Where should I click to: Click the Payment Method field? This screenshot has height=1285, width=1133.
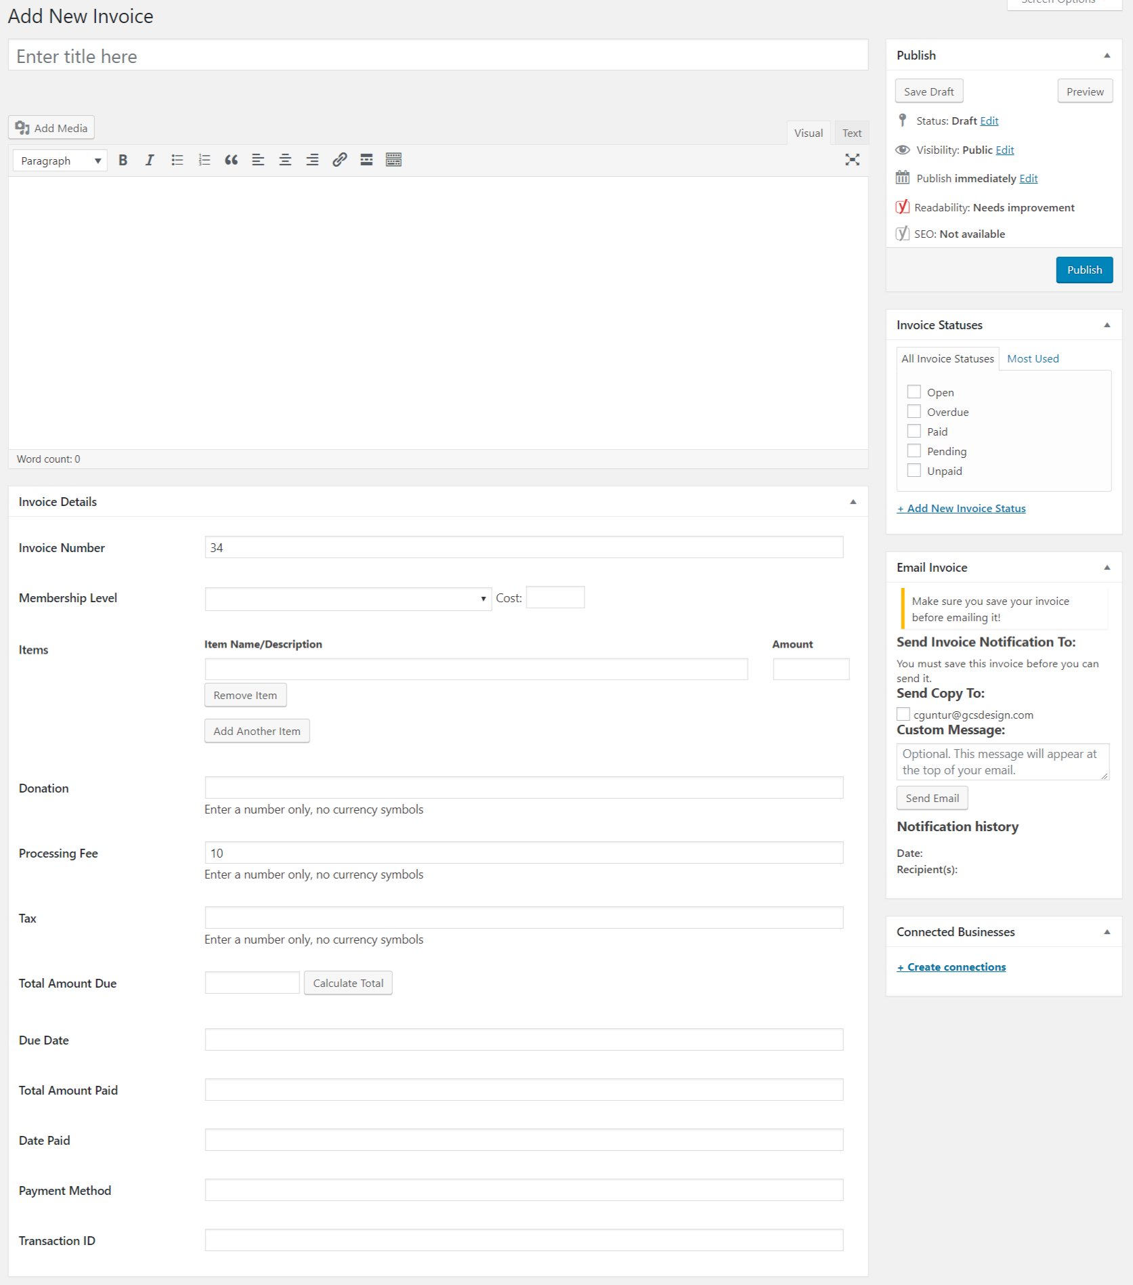[x=524, y=1190]
